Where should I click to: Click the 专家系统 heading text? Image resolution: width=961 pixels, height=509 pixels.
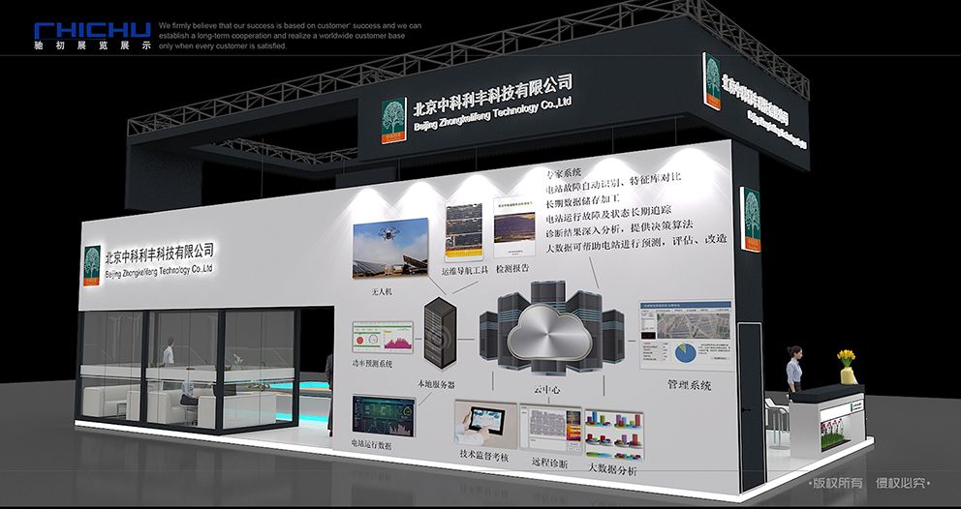pos(563,172)
